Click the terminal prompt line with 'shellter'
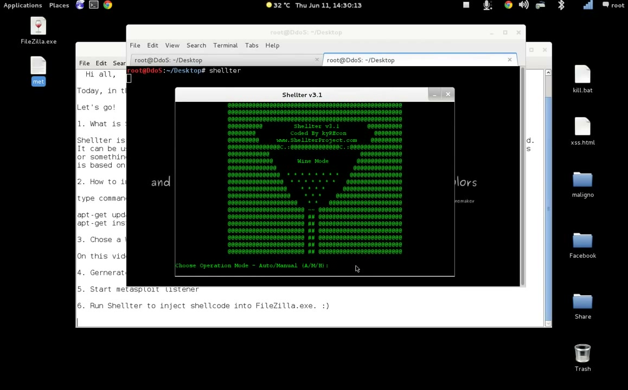The height and width of the screenshot is (390, 628). (184, 70)
